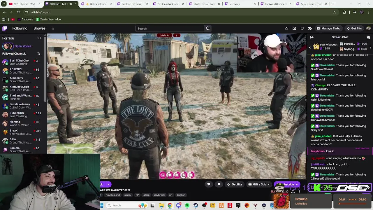Open the daybreak tag
This screenshot has height=210, width=373.
click(159, 195)
